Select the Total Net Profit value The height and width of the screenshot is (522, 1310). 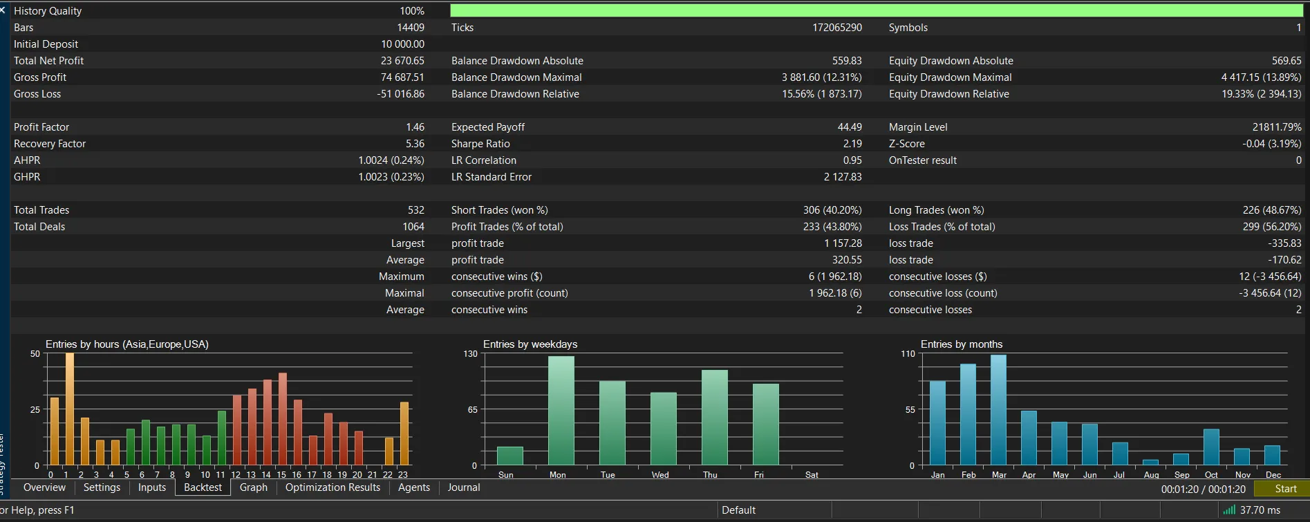(402, 61)
